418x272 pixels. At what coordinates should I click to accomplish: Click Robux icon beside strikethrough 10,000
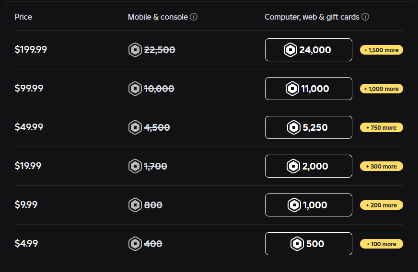click(135, 89)
